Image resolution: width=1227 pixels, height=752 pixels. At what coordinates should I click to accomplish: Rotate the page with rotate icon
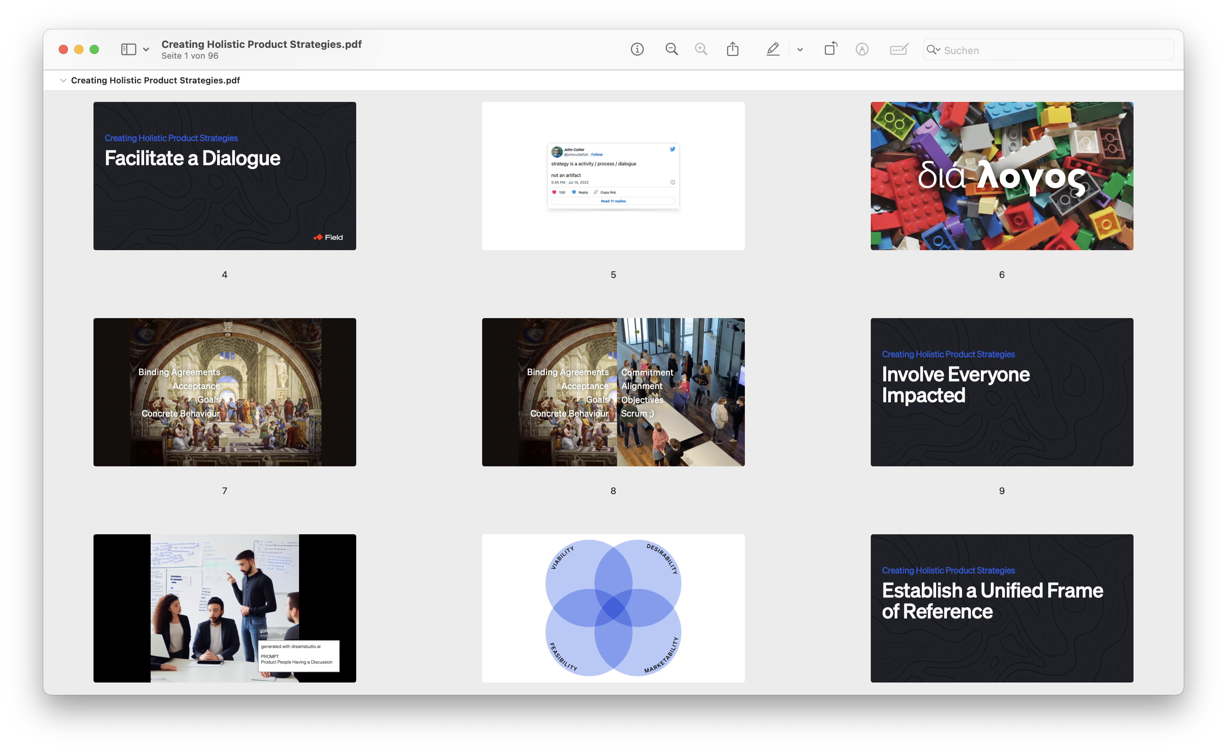pyautogui.click(x=831, y=49)
